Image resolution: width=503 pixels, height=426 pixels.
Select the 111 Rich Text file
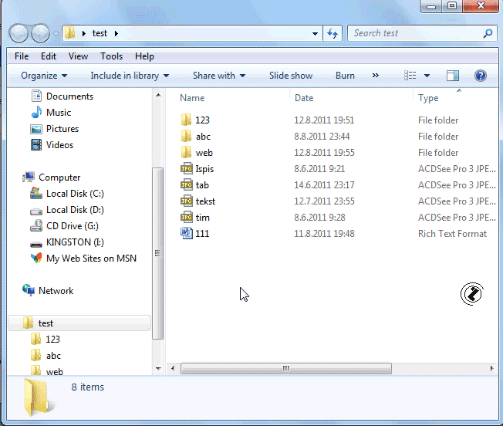coord(201,234)
